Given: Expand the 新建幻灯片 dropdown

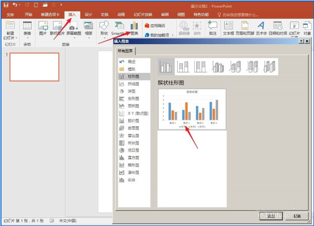Looking at the screenshot, I should click(10, 36).
